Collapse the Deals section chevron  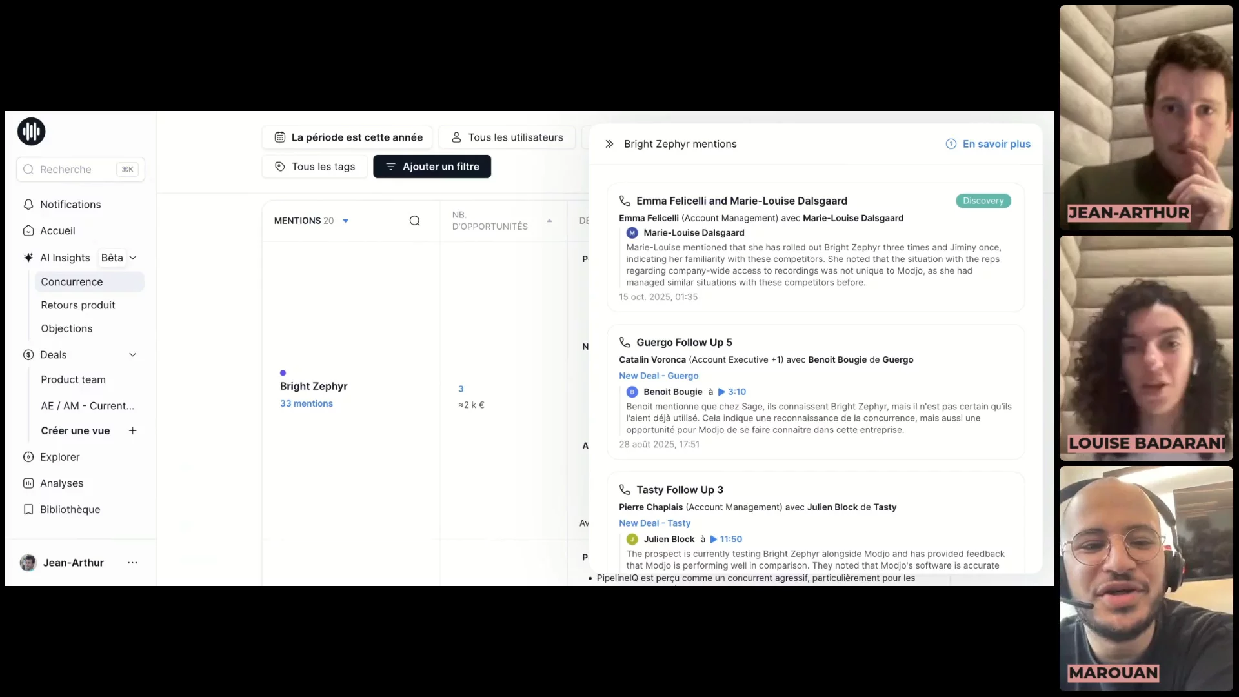coord(132,355)
